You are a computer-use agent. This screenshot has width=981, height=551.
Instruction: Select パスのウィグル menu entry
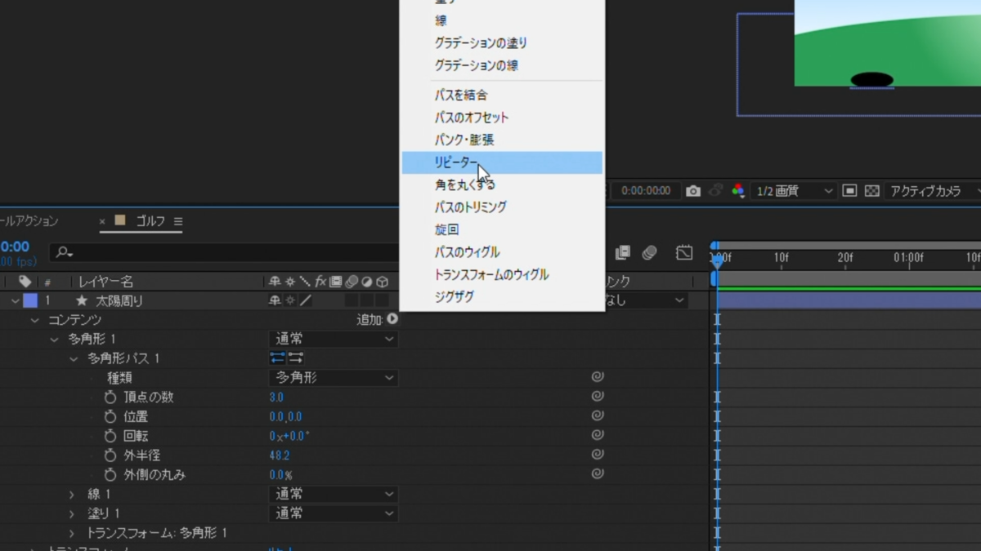pos(502,252)
